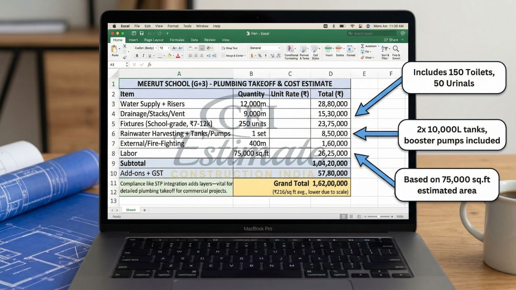The height and width of the screenshot is (290, 516).
Task: Toggle Wrap Text
Action: coord(229,48)
